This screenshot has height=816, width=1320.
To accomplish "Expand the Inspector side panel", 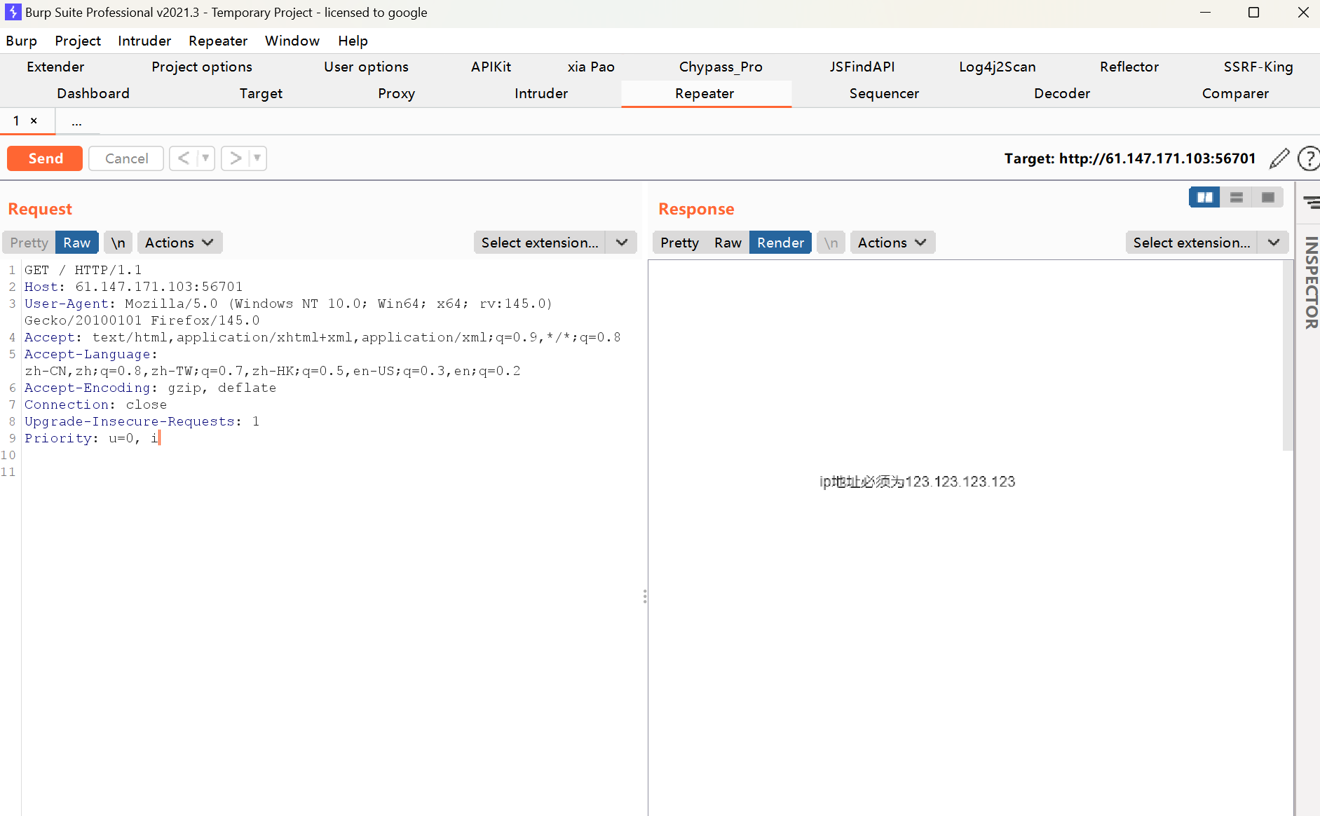I will point(1311,283).
